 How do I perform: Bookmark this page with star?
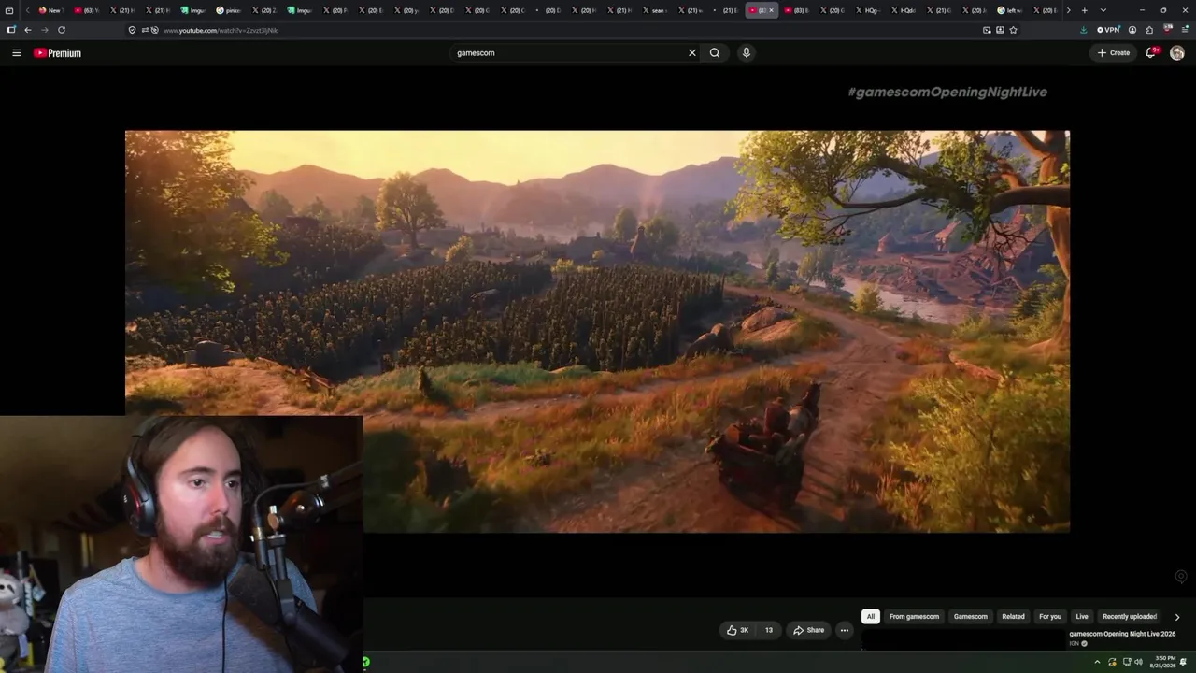pos(1013,30)
